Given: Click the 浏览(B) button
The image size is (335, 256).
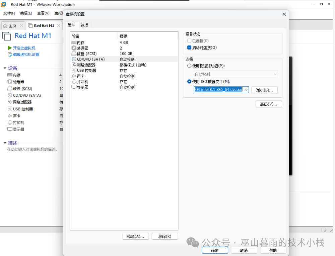Looking at the screenshot, I should click(x=264, y=90).
